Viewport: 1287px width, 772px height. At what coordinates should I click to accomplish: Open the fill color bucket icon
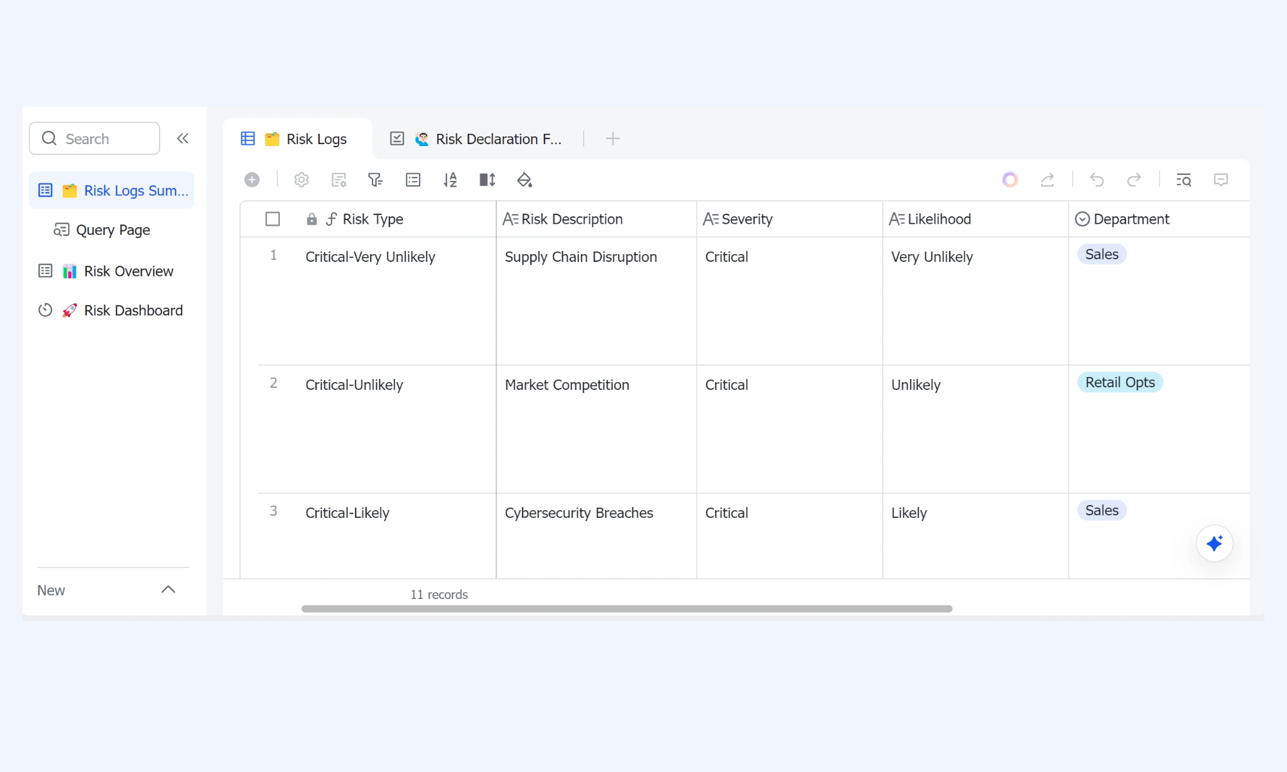tap(524, 180)
